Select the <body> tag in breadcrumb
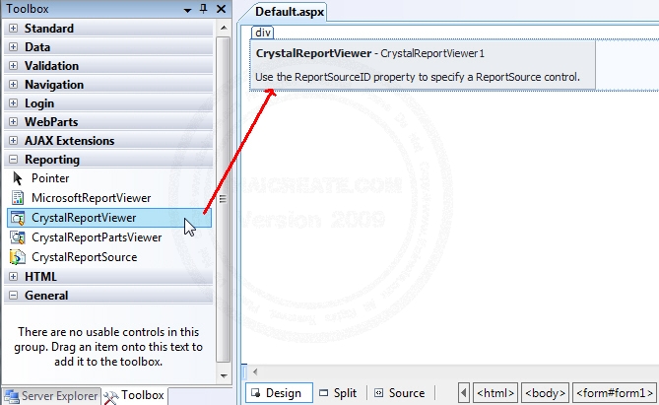Viewport: 659px width, 405px height. (x=545, y=393)
